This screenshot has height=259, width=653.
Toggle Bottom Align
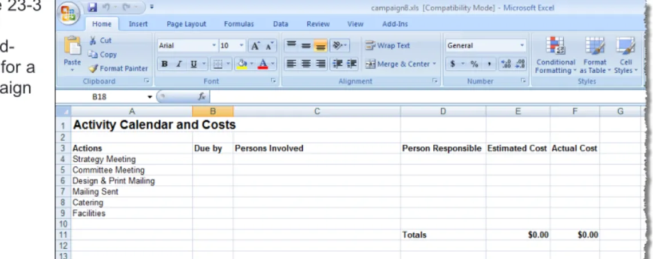pyautogui.click(x=320, y=46)
